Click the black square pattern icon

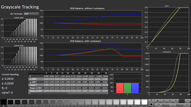click(x=151, y=104)
